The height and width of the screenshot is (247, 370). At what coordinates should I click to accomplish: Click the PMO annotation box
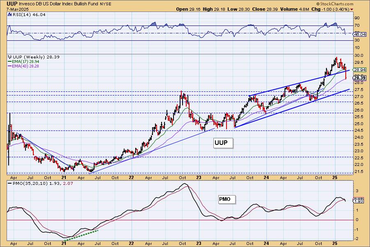[x=226, y=199]
